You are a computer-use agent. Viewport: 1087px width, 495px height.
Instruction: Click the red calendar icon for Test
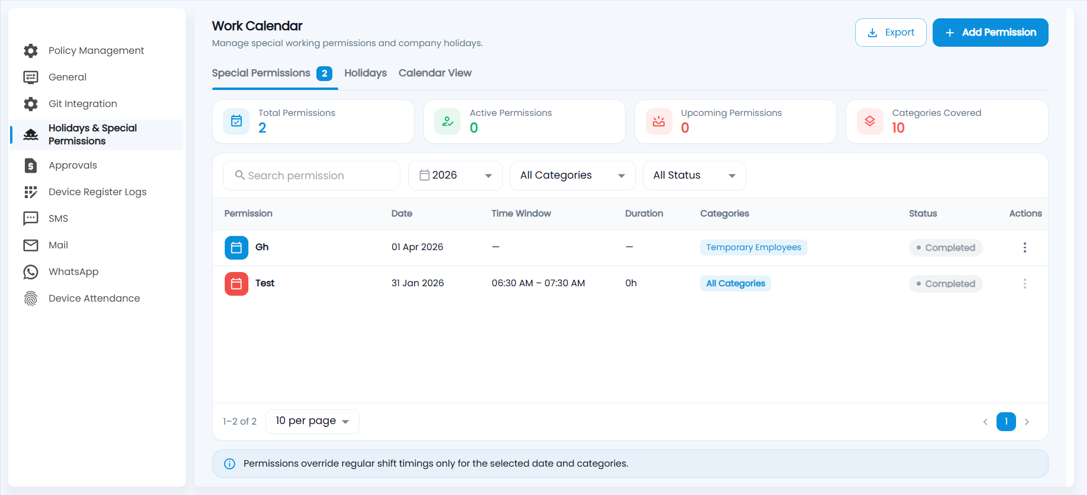[x=237, y=284]
